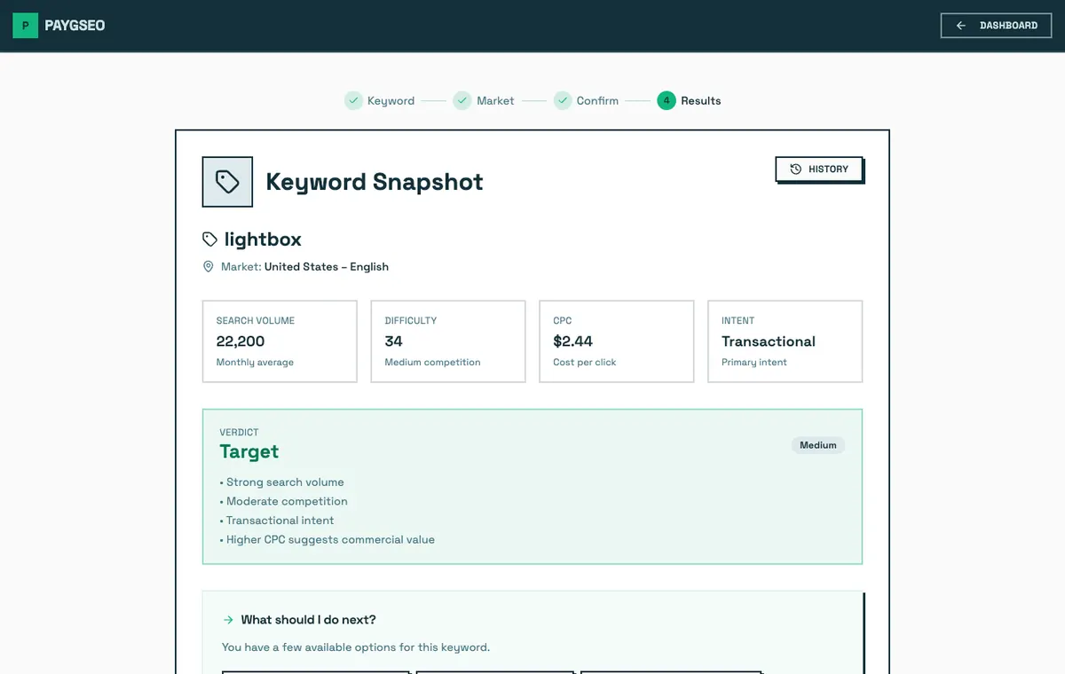Open the Difficulty card
This screenshot has width=1065, height=674.
(448, 341)
